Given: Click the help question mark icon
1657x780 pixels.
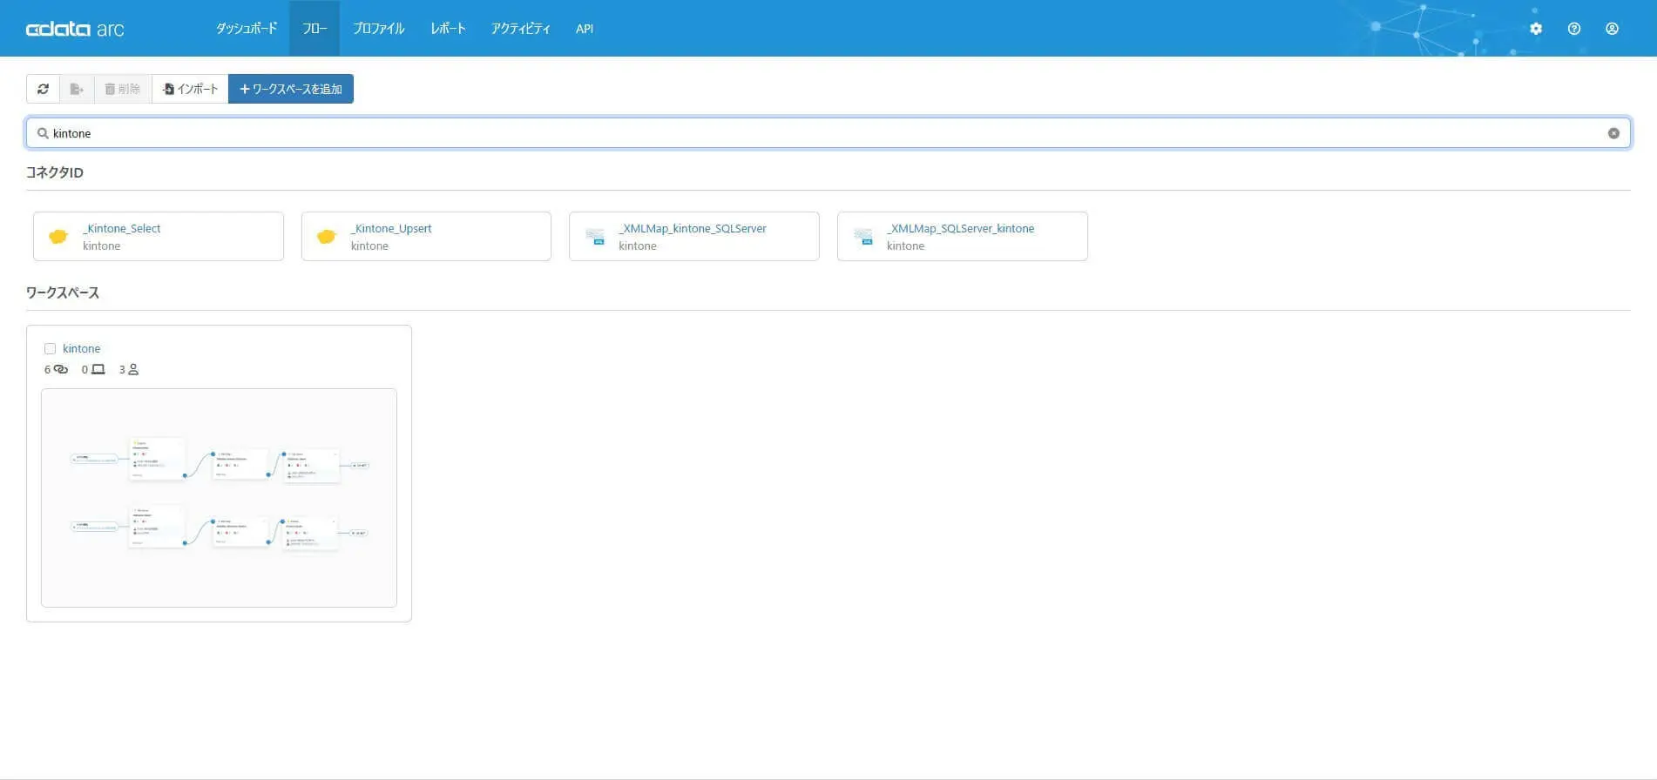Looking at the screenshot, I should click(x=1574, y=29).
